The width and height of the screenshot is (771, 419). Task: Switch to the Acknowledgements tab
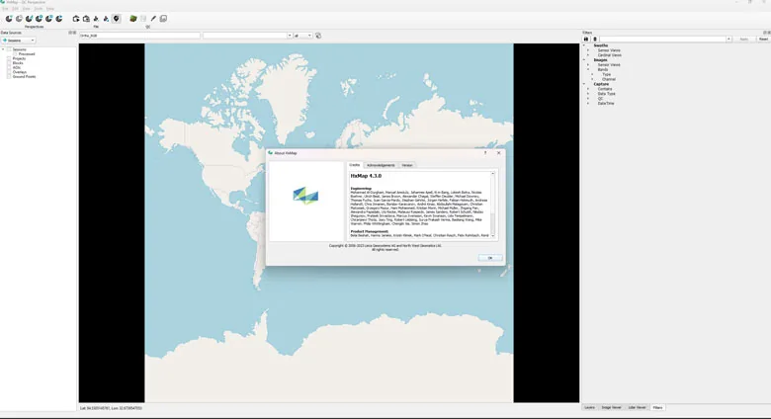(x=381, y=165)
